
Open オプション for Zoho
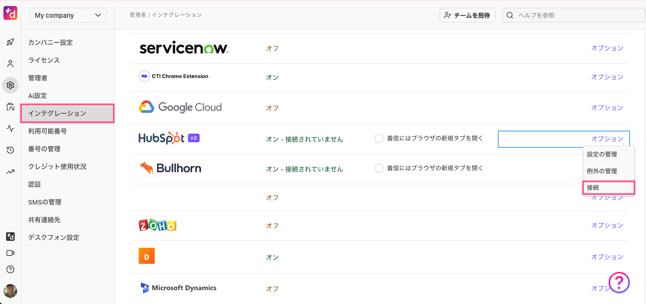(607, 225)
